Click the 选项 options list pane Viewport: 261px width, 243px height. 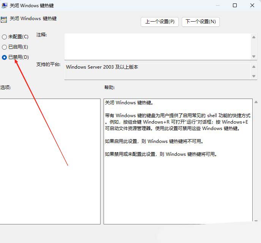pos(50,161)
